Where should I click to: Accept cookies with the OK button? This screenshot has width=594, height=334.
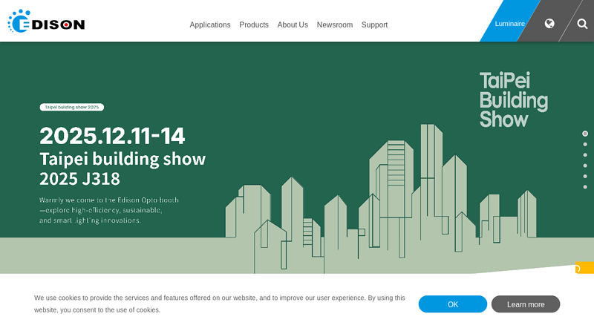tap(453, 304)
